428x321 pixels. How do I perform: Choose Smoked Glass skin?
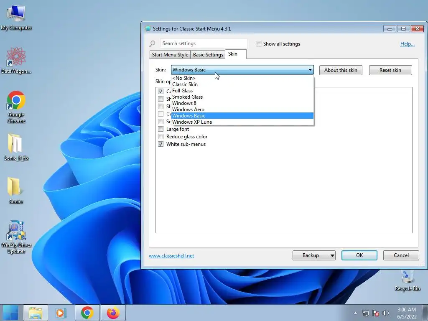[x=242, y=97]
